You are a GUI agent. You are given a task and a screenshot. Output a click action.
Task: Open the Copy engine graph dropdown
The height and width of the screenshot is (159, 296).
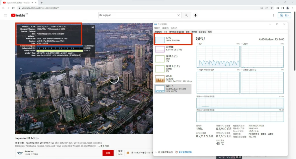pyautogui.click(x=242, y=44)
